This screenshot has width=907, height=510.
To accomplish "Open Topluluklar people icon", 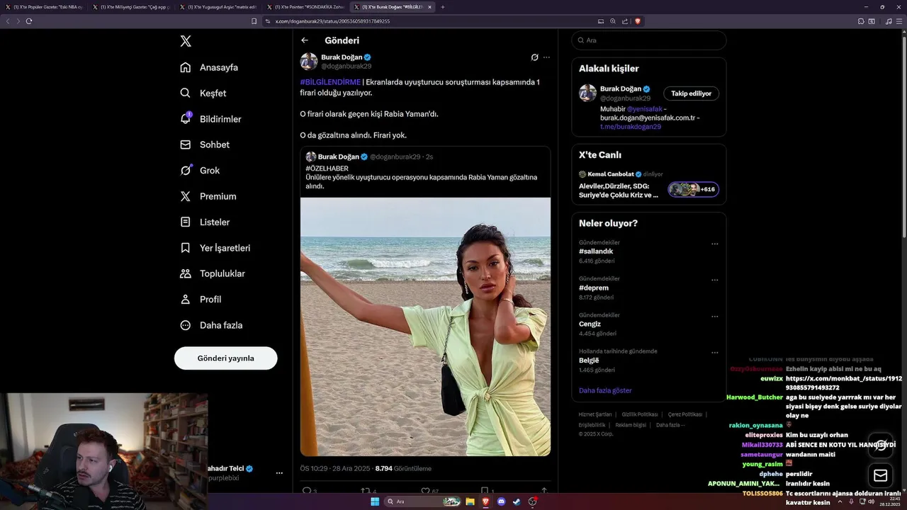I will click(186, 273).
